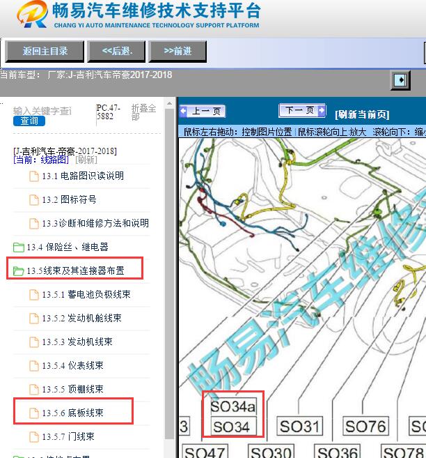Open 13.5.1 蓄电池负极线束
426x458 pixels.
pyautogui.click(x=86, y=294)
